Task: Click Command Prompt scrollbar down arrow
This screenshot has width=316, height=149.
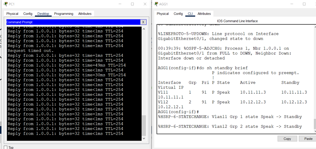Action: (144, 138)
